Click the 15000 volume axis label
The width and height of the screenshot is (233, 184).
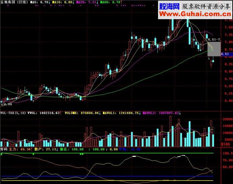228,126
